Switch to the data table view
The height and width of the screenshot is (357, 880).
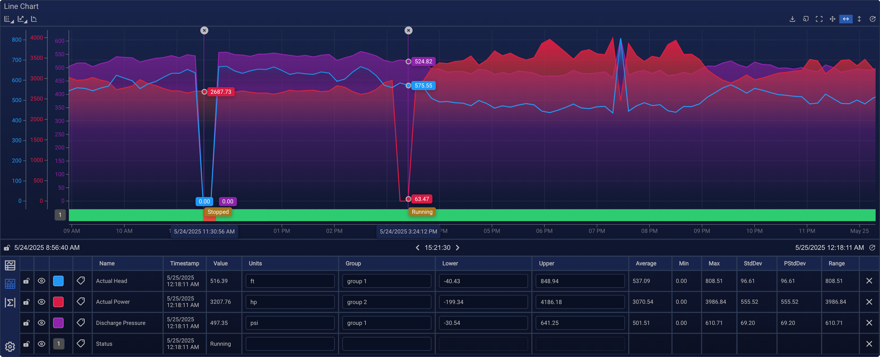pos(10,284)
